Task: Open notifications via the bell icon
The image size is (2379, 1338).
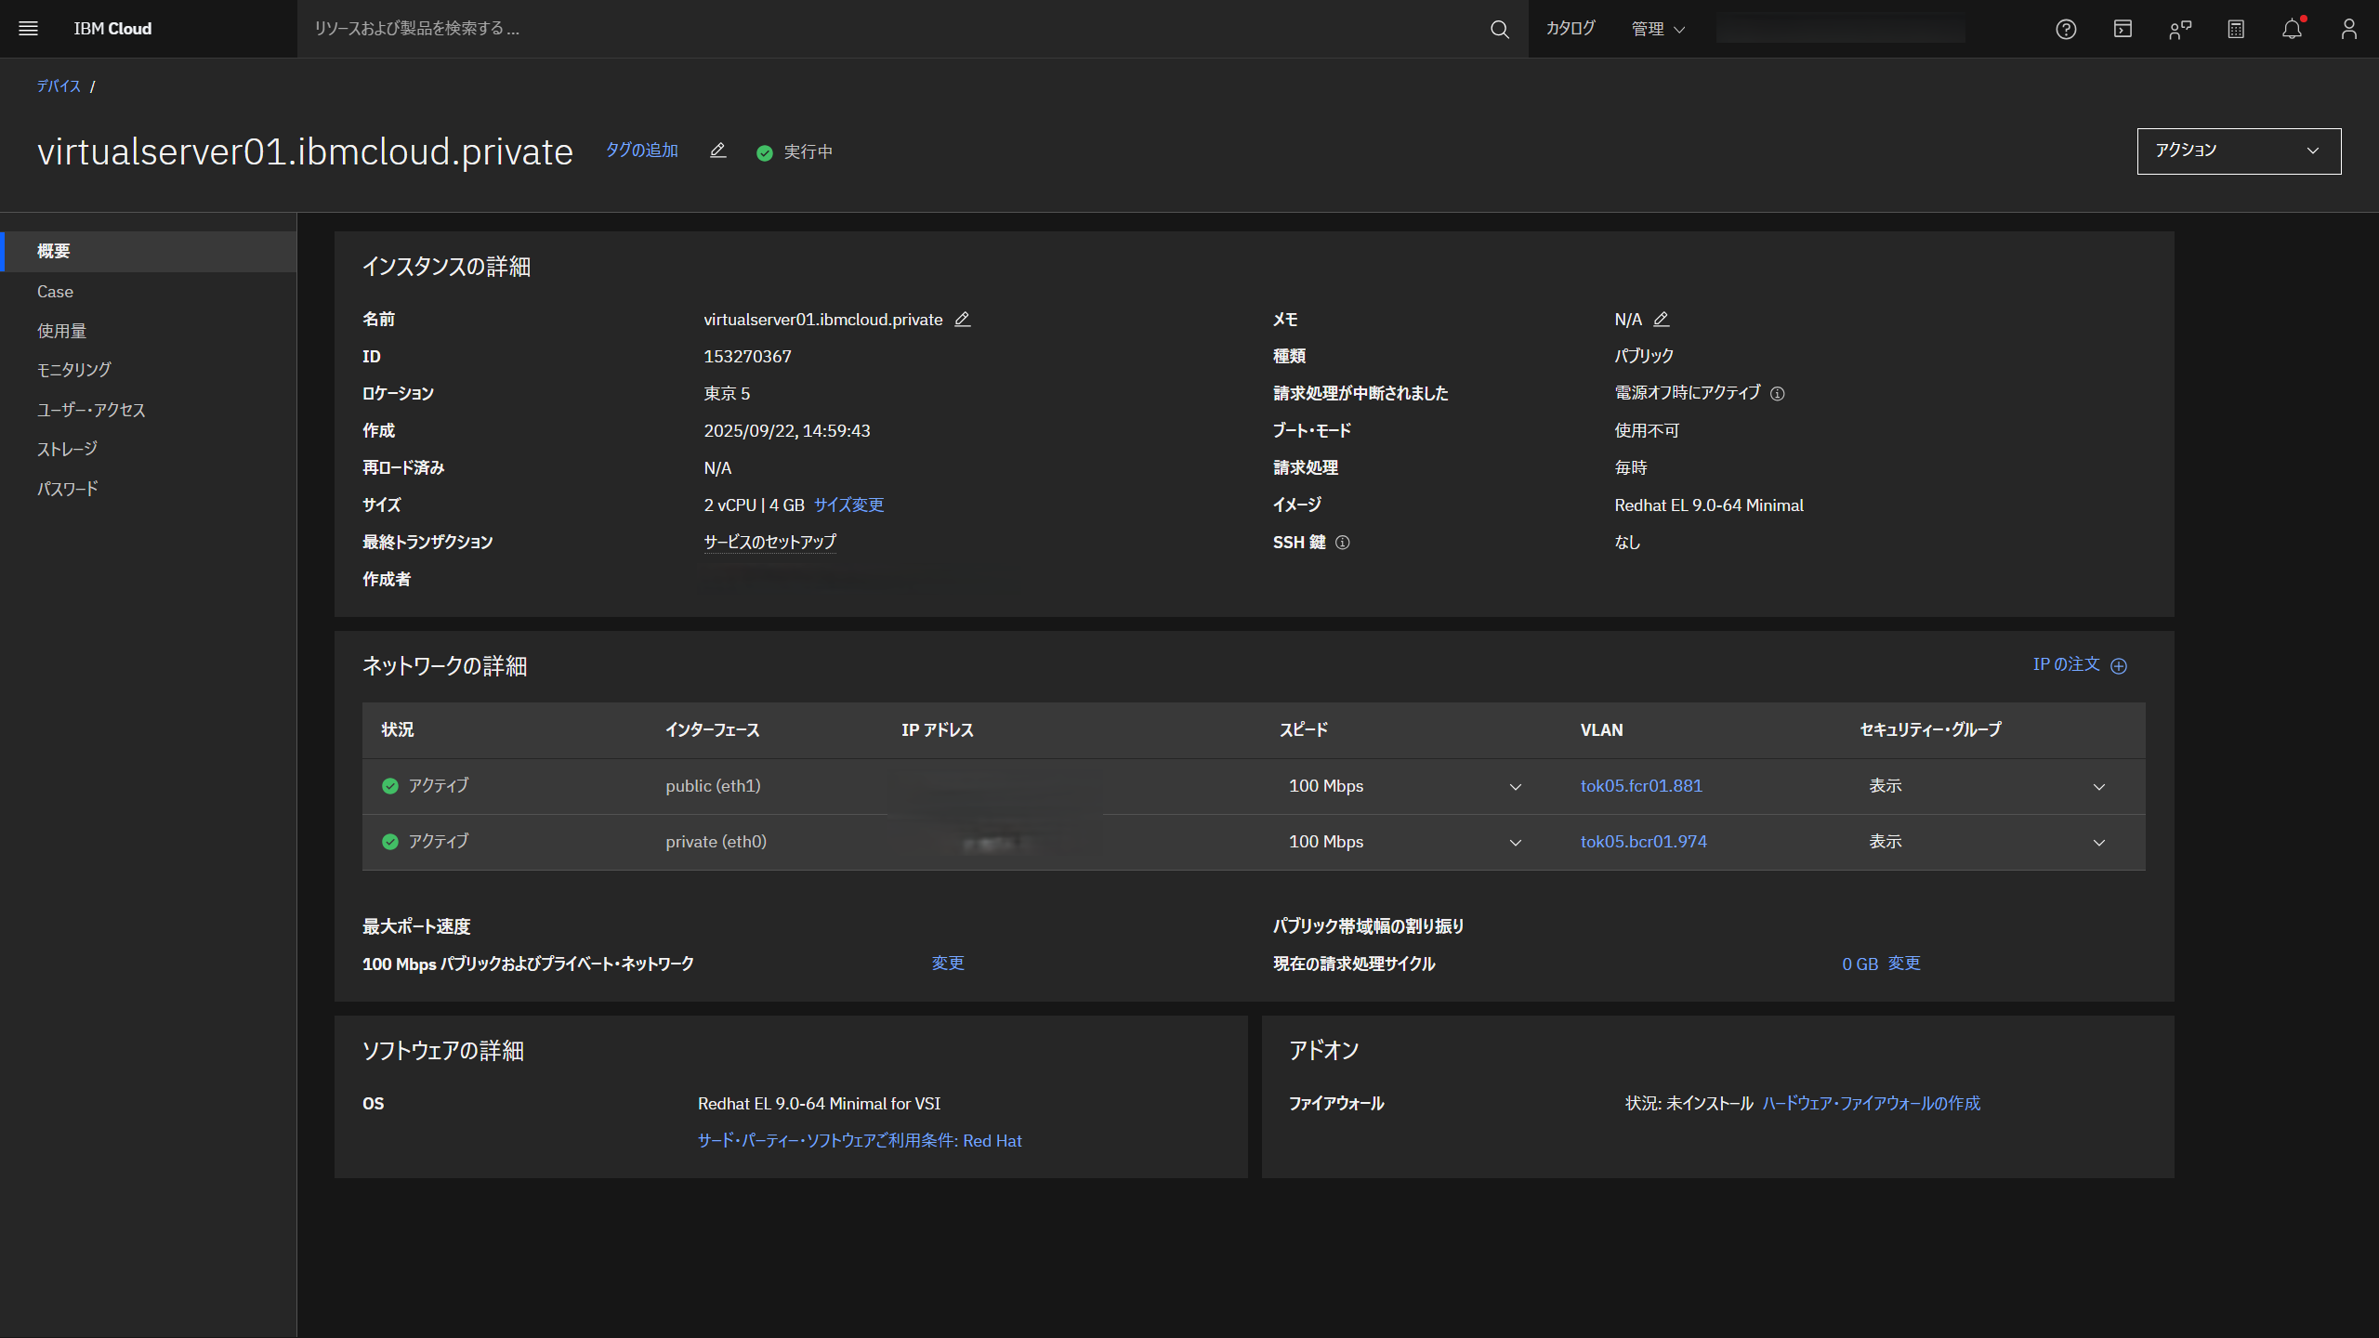Action: [x=2292, y=29]
